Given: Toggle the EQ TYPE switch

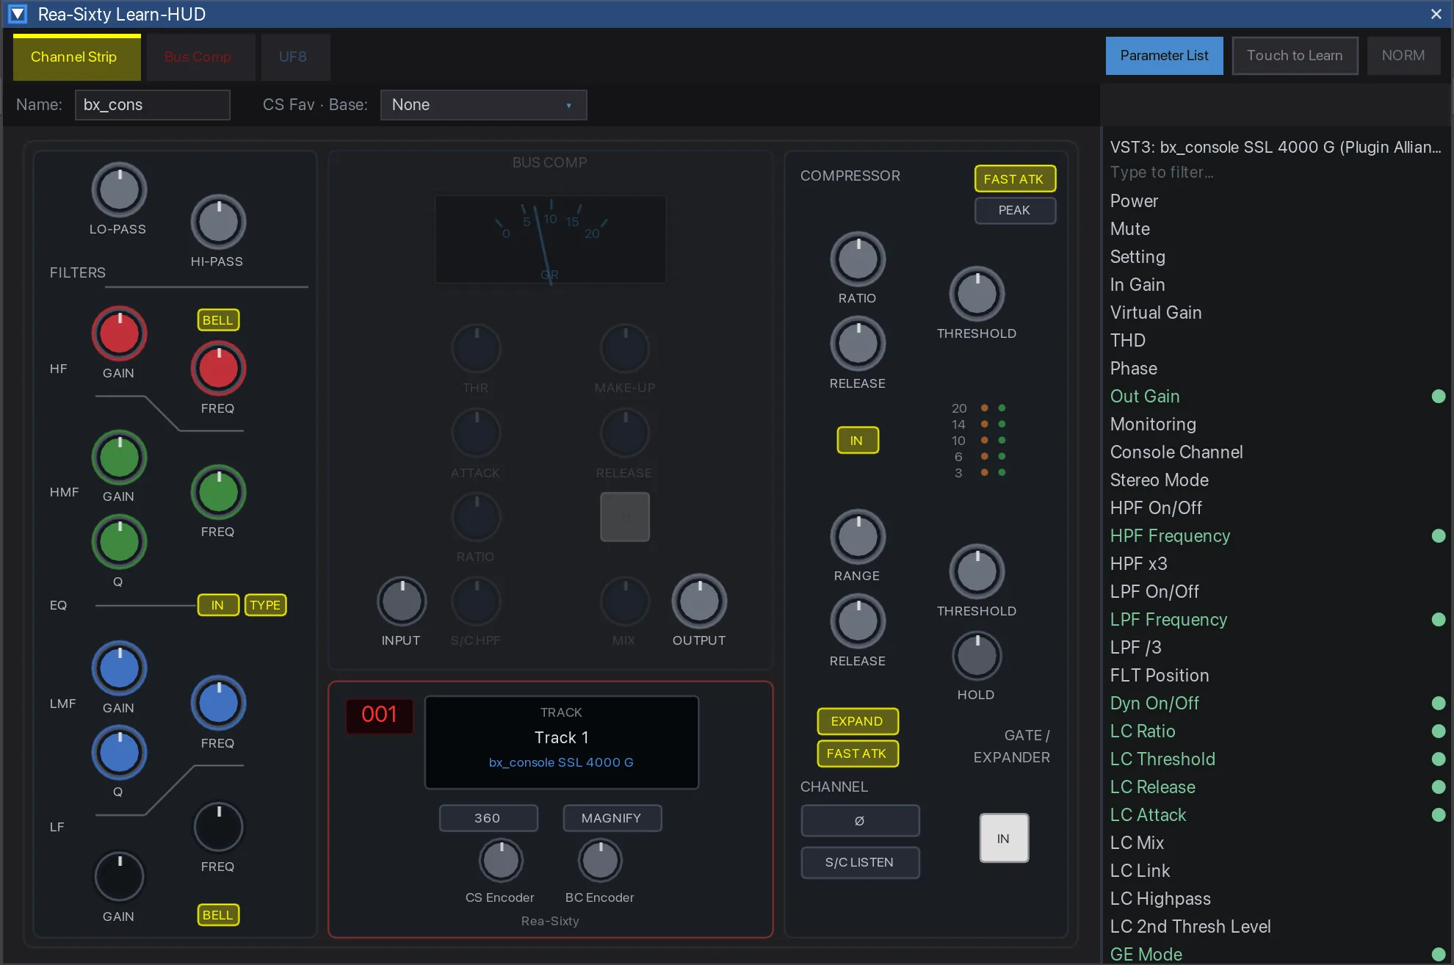Looking at the screenshot, I should [x=265, y=605].
